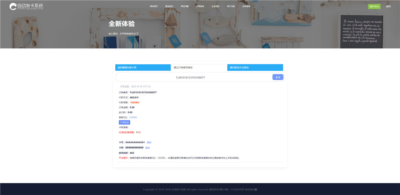Viewport: 400px width, 195px height.
Task: Open 常见问题 in the top navigation
Action: 185,6
